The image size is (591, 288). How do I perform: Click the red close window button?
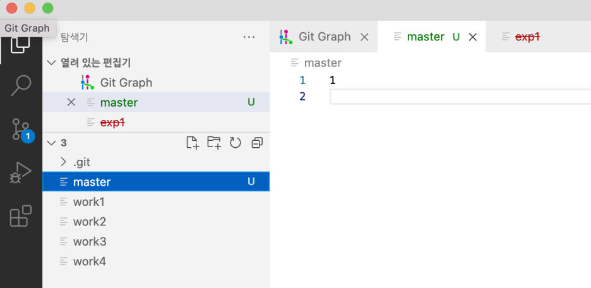12,8
